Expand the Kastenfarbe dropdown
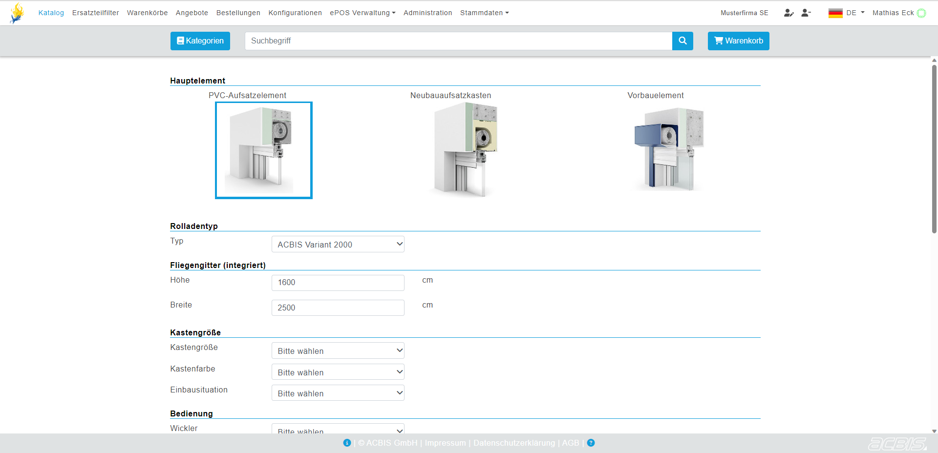 coord(338,372)
